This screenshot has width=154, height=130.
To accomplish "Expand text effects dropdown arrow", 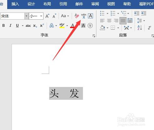I will click(x=56, y=26).
